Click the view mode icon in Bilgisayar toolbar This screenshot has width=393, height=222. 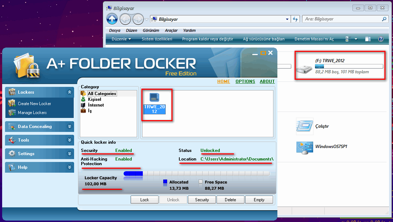pos(348,39)
